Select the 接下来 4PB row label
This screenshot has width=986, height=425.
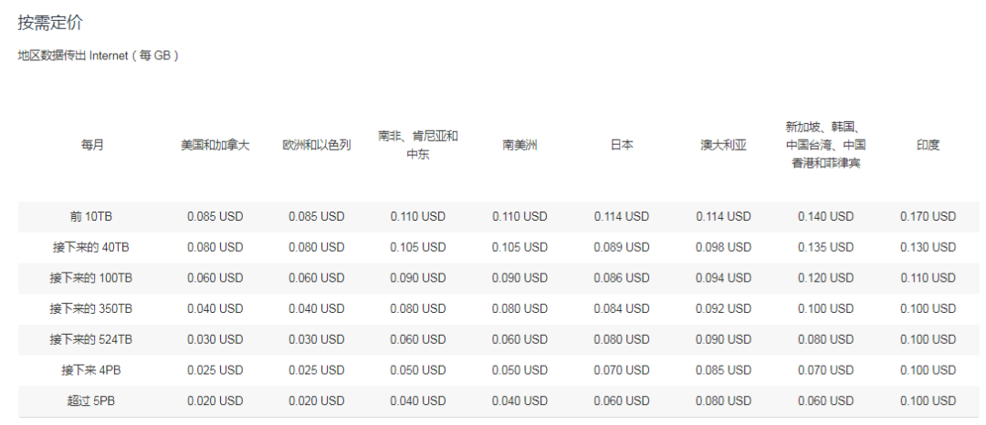[x=91, y=370]
